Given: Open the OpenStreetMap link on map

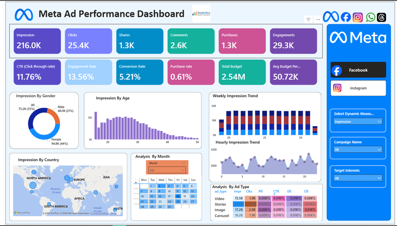Looking at the screenshot, I should [100, 213].
